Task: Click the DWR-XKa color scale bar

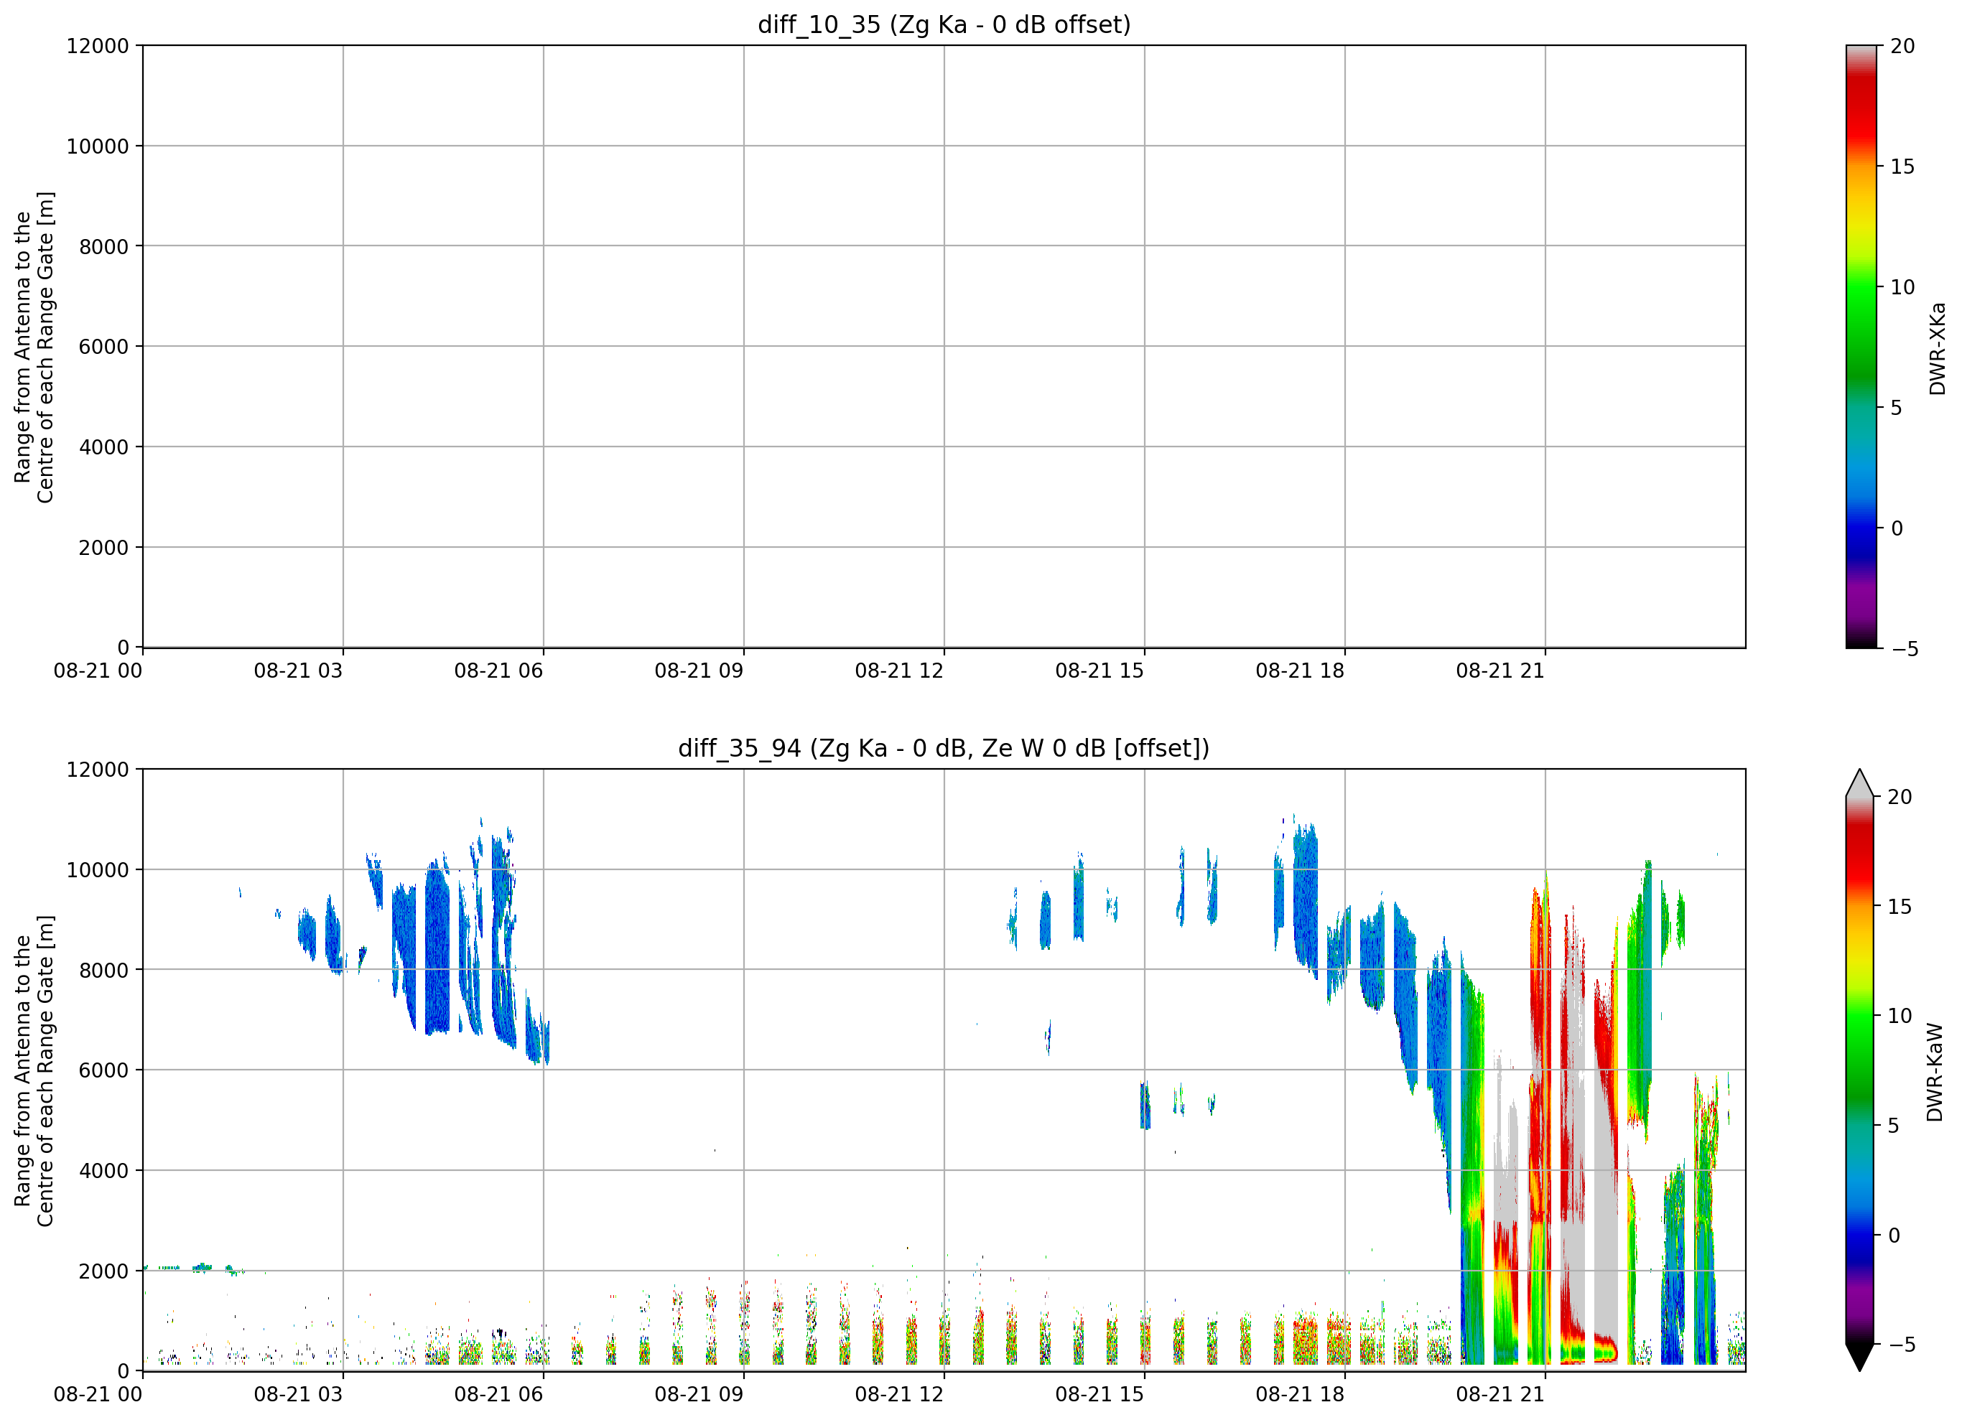Action: 1861,346
